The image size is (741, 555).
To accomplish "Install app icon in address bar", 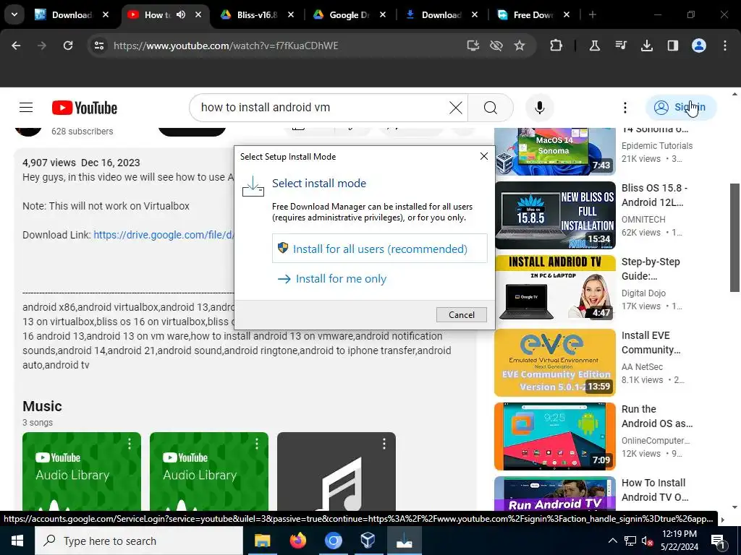I will [x=473, y=46].
